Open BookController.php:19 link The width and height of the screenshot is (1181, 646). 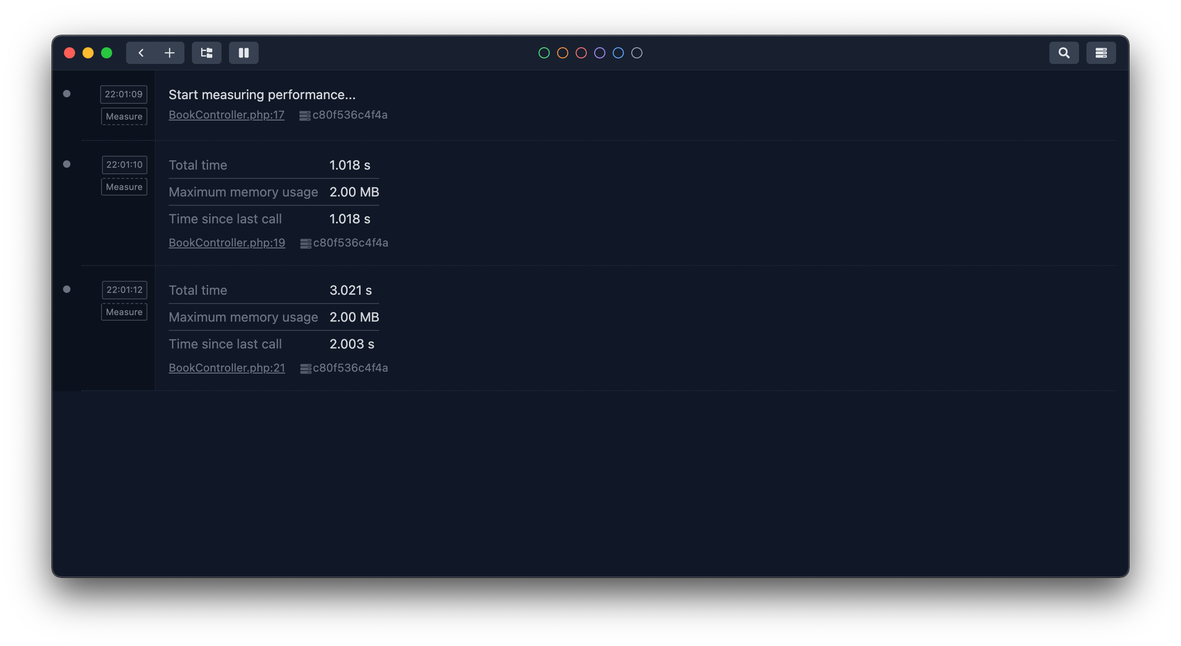click(x=227, y=242)
